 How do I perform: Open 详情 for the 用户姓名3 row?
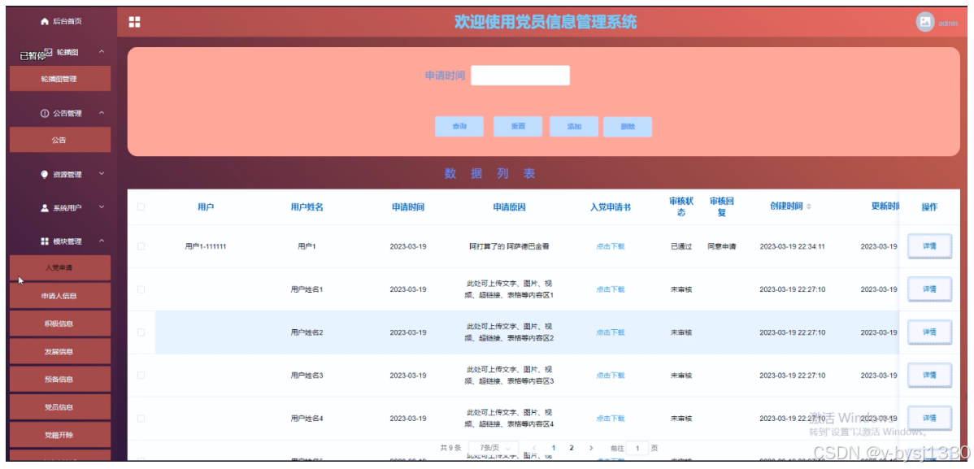click(x=929, y=375)
